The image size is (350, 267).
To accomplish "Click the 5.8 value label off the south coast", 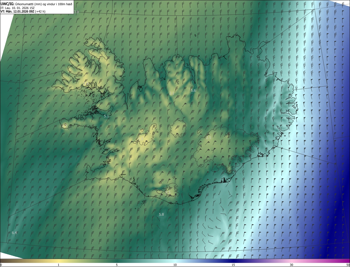I will pos(161,214).
